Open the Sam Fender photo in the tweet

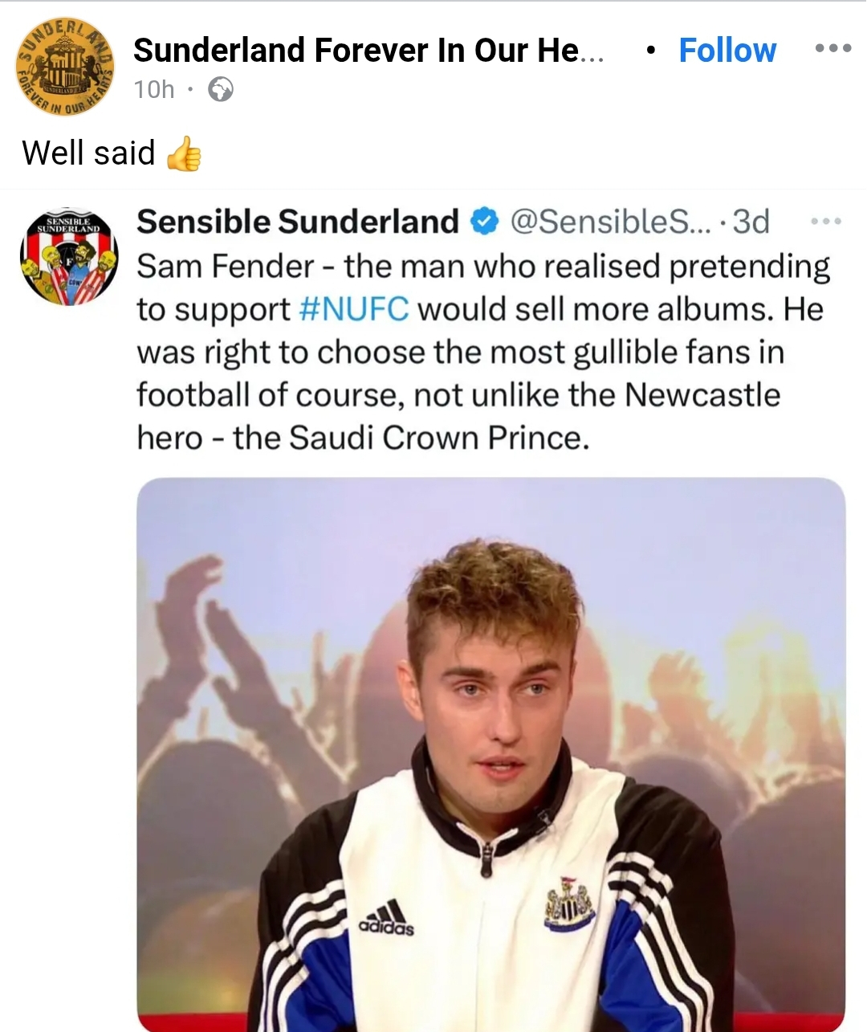491,754
